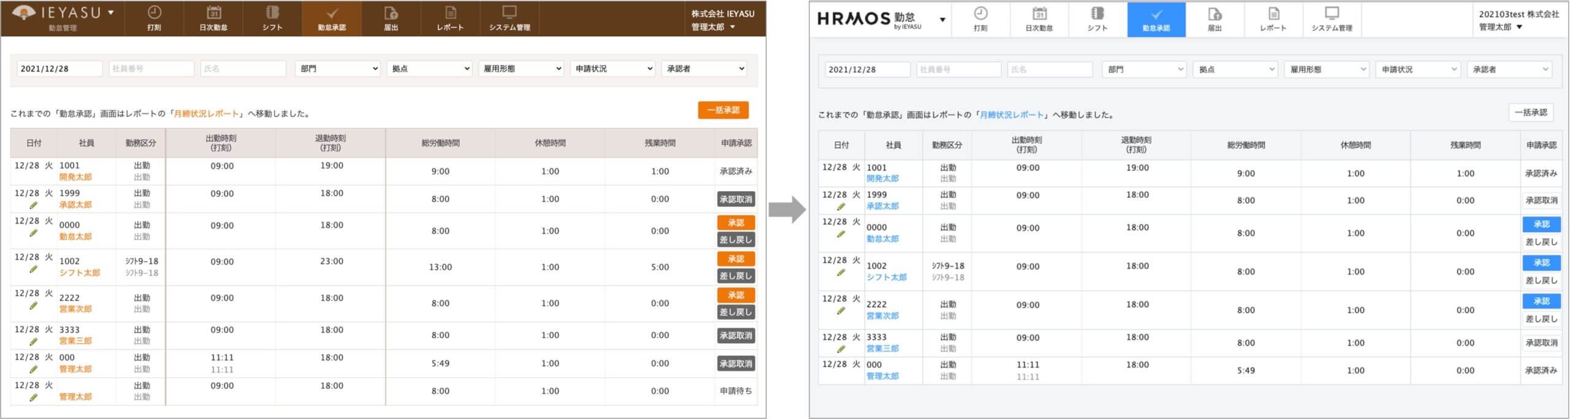Image resolution: width=1570 pixels, height=419 pixels.
Task: Click the pencil icon beside 営業三郎 in the HRMOS table
Action: point(841,349)
